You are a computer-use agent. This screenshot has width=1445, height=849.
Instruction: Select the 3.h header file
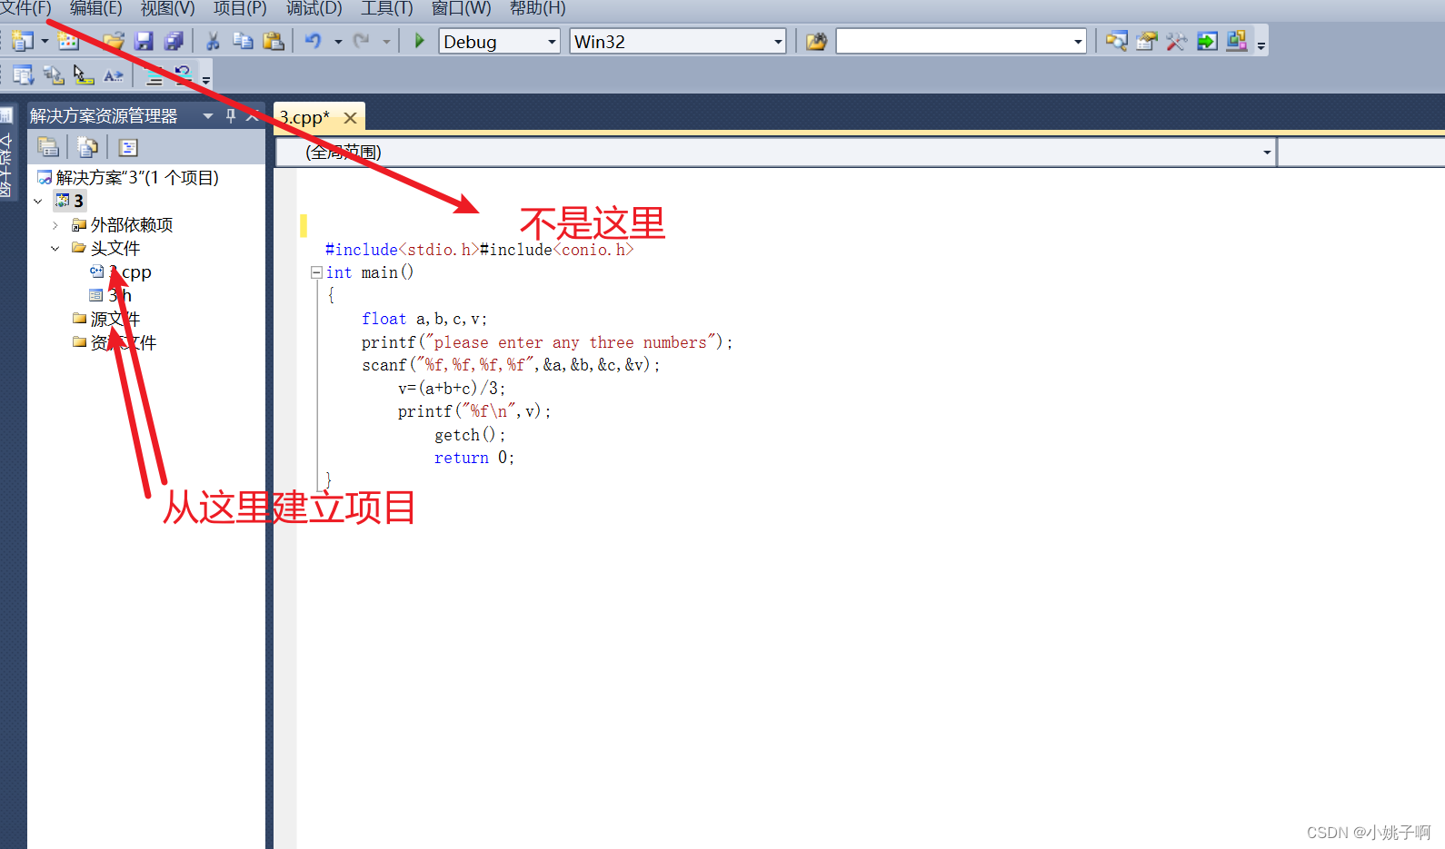(x=111, y=295)
